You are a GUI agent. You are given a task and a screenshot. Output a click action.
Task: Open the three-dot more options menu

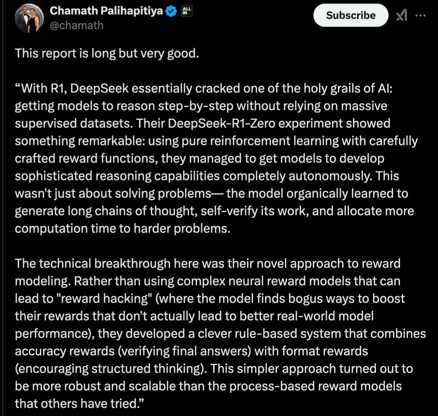tap(420, 15)
